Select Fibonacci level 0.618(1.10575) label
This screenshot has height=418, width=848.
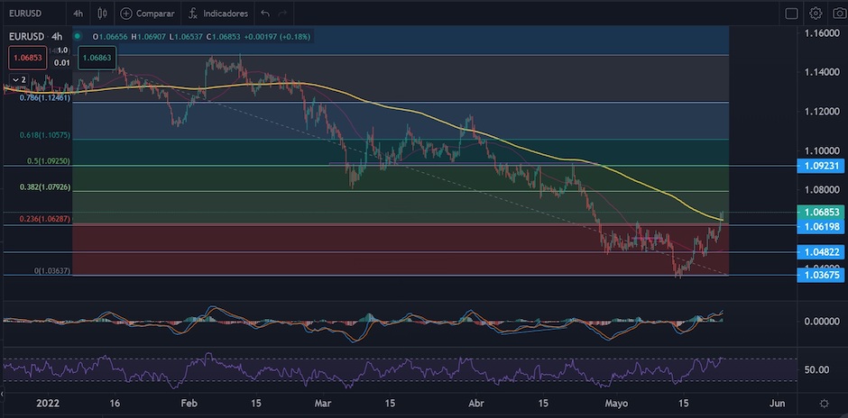coord(45,135)
